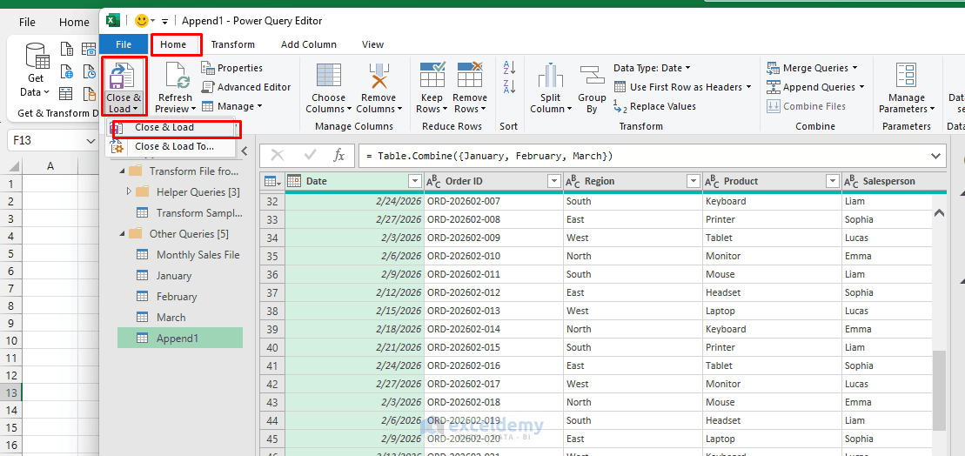Sort descending Z to A
Screen dimensions: 965x456
pos(509,87)
